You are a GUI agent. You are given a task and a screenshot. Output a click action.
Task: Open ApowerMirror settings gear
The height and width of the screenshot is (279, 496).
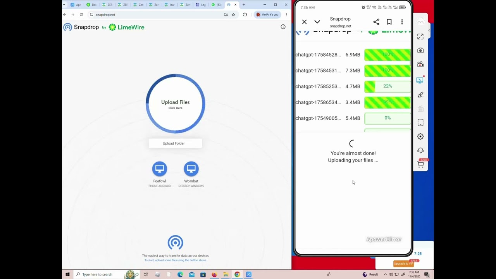point(420,136)
